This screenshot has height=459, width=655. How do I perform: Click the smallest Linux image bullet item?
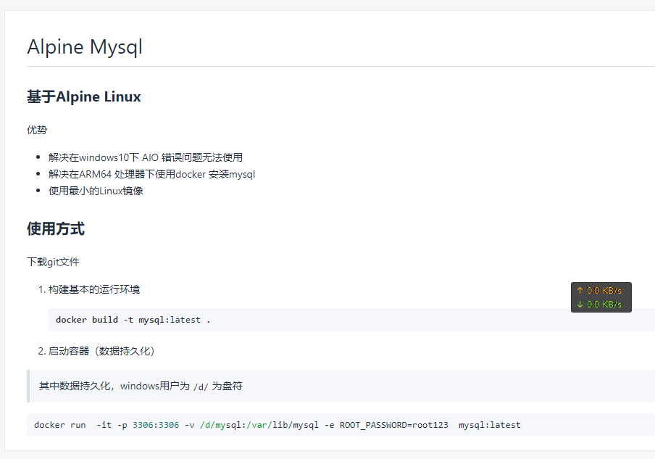tap(96, 191)
